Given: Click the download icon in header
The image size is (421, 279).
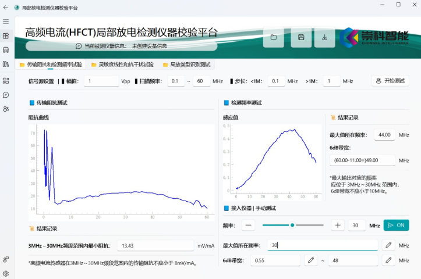Looking at the screenshot, I should tap(324, 38).
